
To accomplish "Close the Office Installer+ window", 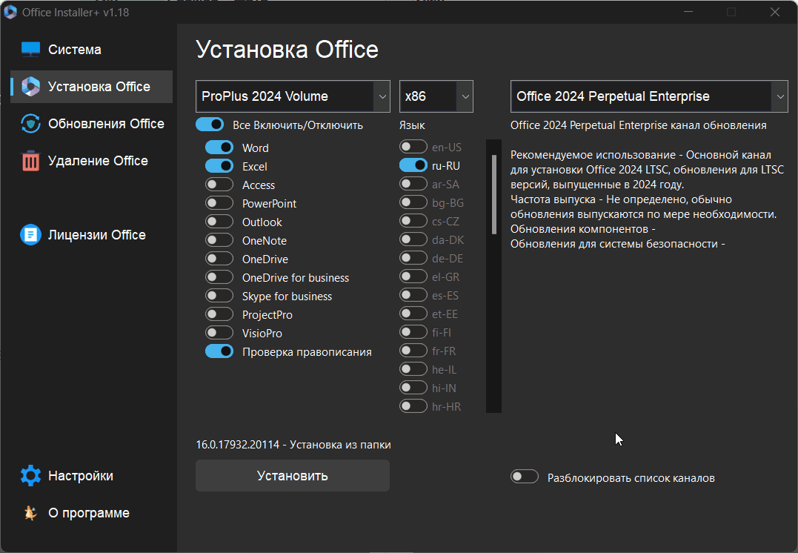I will [774, 12].
